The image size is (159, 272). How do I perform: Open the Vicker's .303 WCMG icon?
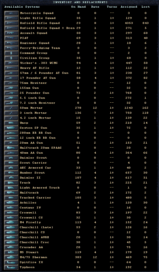[x=11, y=63]
